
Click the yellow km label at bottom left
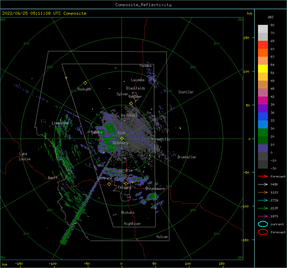[x=4, y=264]
